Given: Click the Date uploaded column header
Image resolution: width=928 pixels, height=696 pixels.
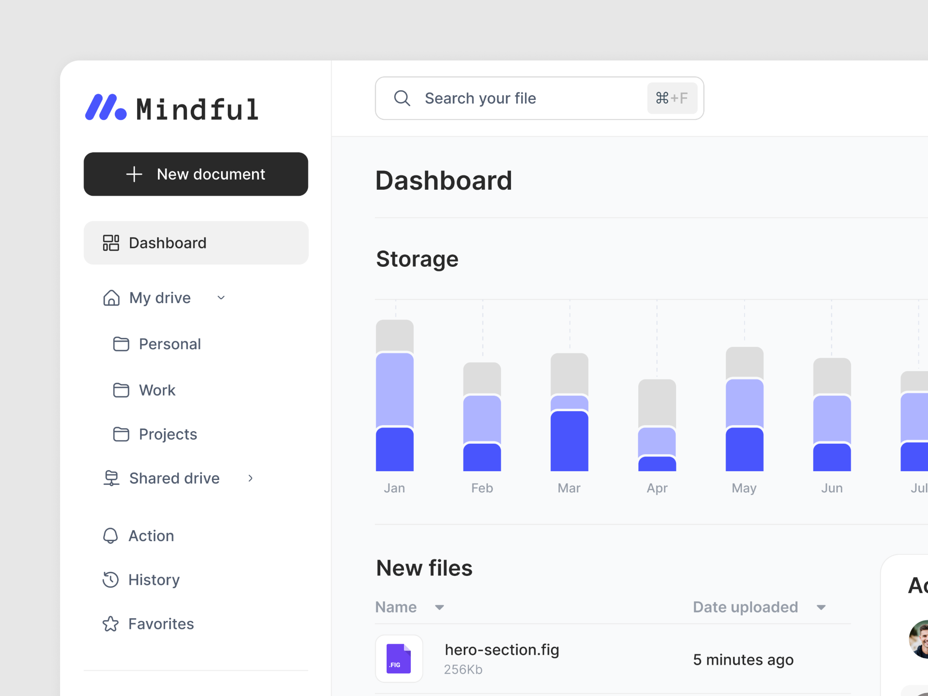Looking at the screenshot, I should [x=746, y=607].
